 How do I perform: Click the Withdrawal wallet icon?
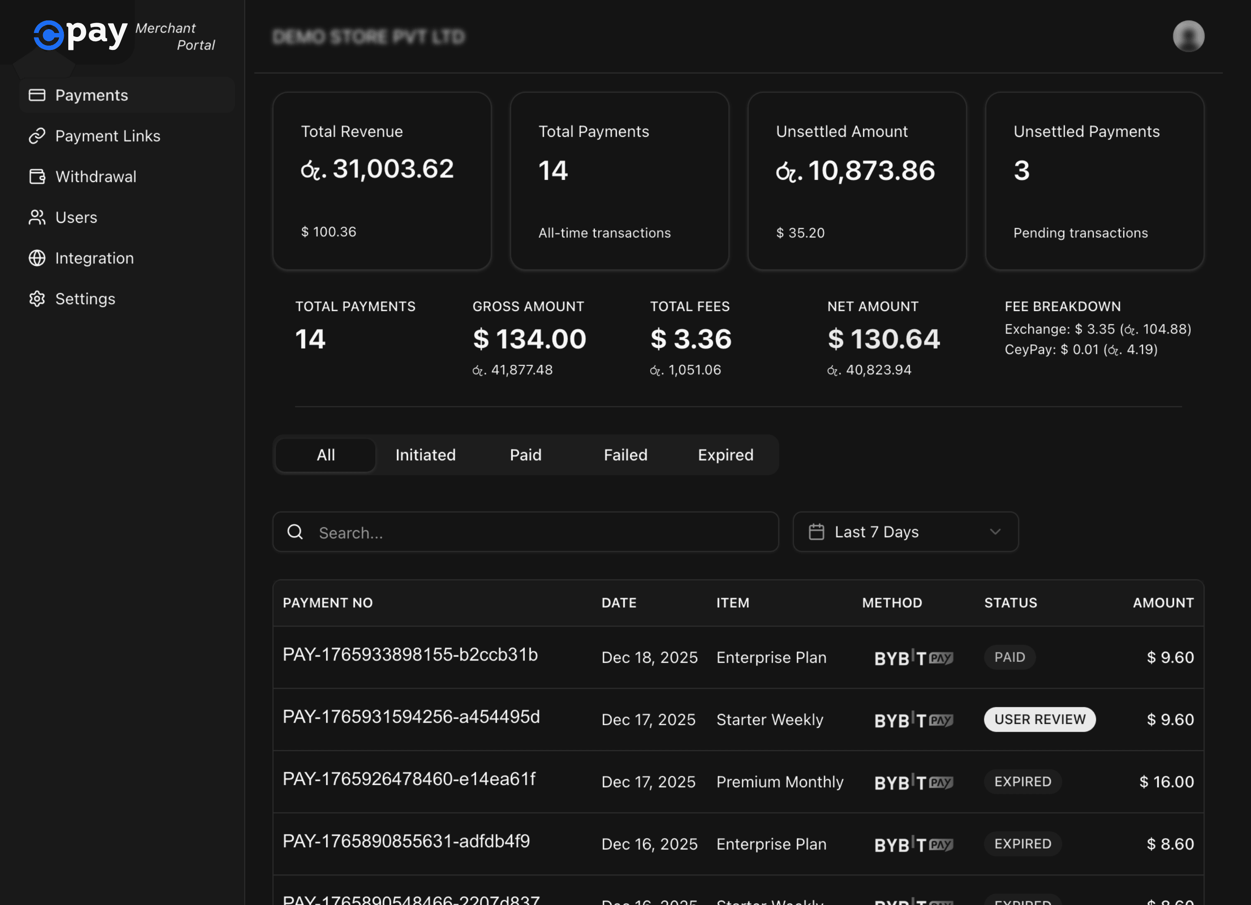coord(36,176)
